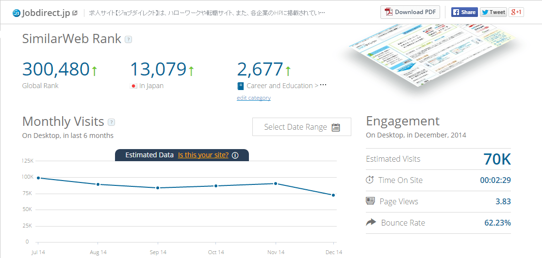The height and width of the screenshot is (258, 542).
Task: Select the Dec 14 data point on chart
Action: coord(333,195)
